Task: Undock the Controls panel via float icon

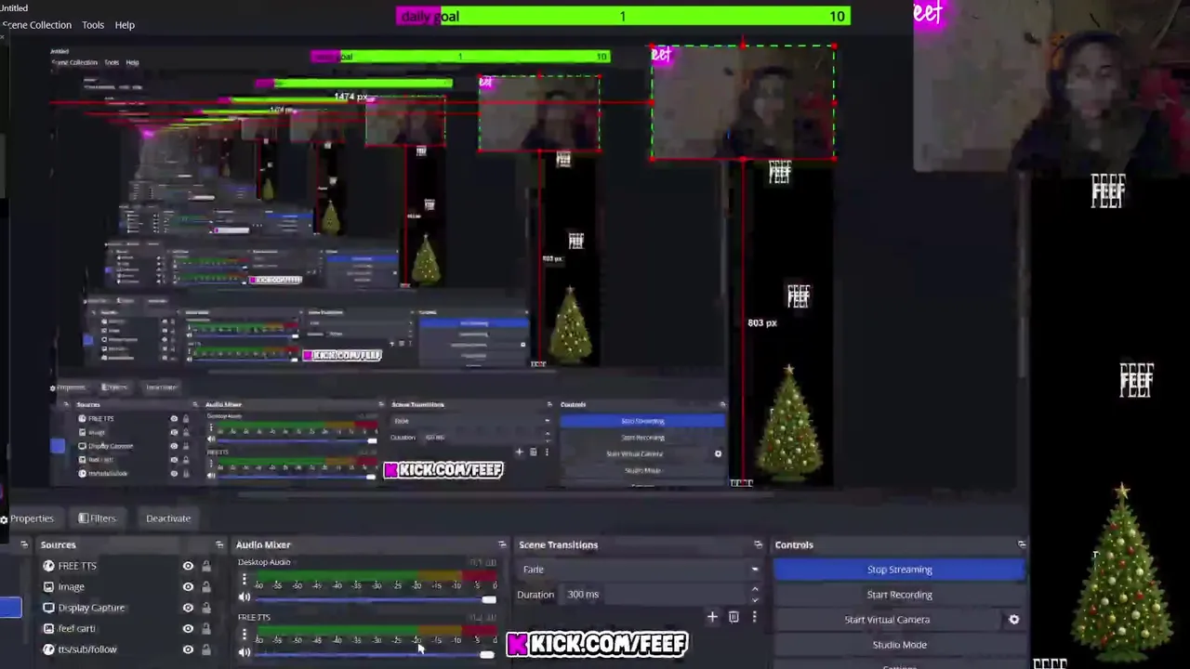Action: pyautogui.click(x=1022, y=544)
